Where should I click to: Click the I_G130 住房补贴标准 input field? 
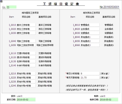[x=26, y=61]
